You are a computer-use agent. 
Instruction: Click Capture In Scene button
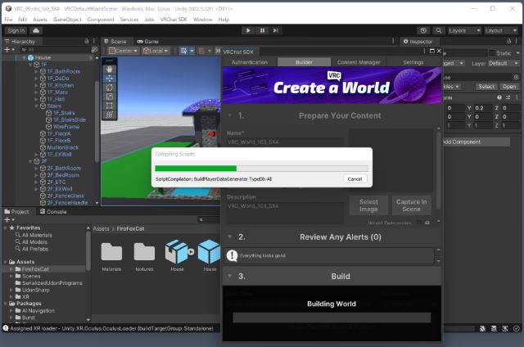coord(411,205)
